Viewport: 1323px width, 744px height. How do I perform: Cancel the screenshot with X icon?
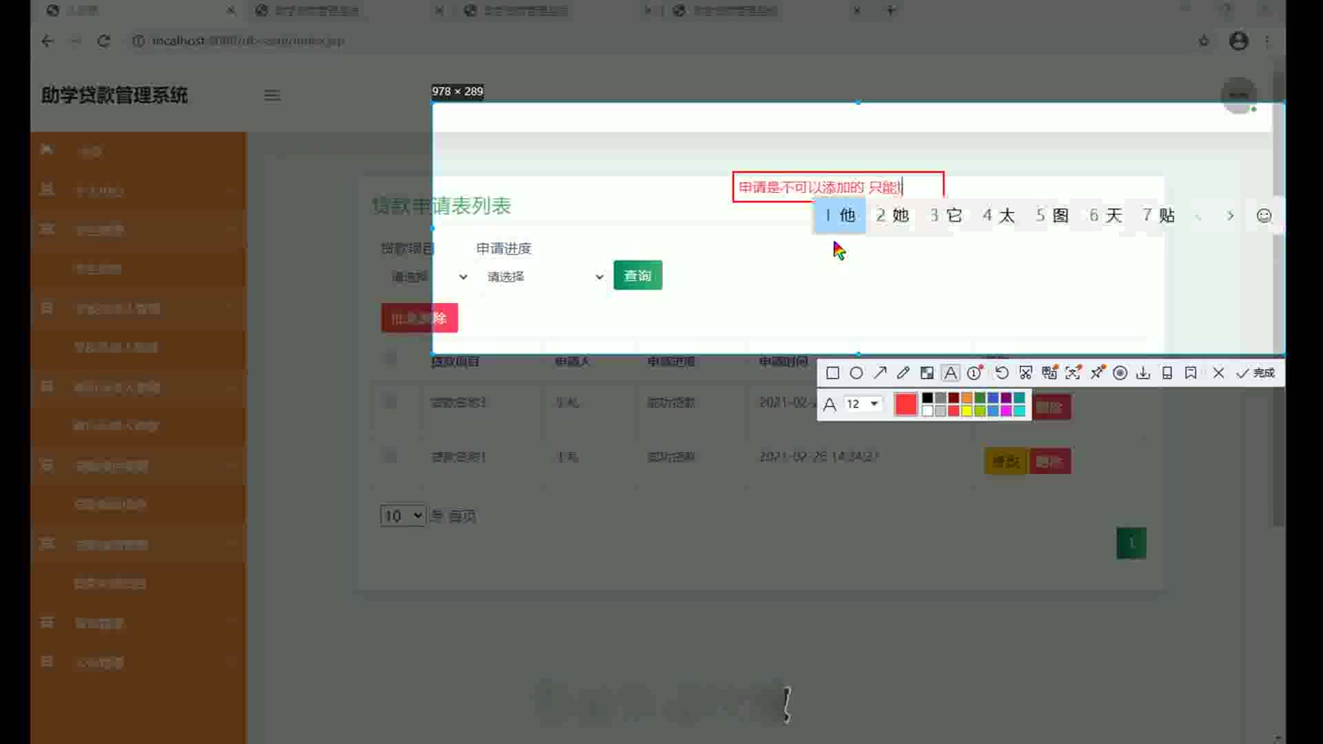pyautogui.click(x=1218, y=373)
